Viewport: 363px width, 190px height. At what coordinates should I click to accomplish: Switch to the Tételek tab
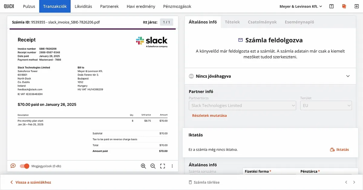click(232, 22)
